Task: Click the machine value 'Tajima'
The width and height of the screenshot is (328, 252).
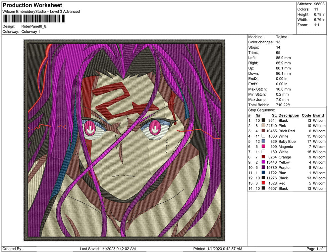Action: (282, 37)
